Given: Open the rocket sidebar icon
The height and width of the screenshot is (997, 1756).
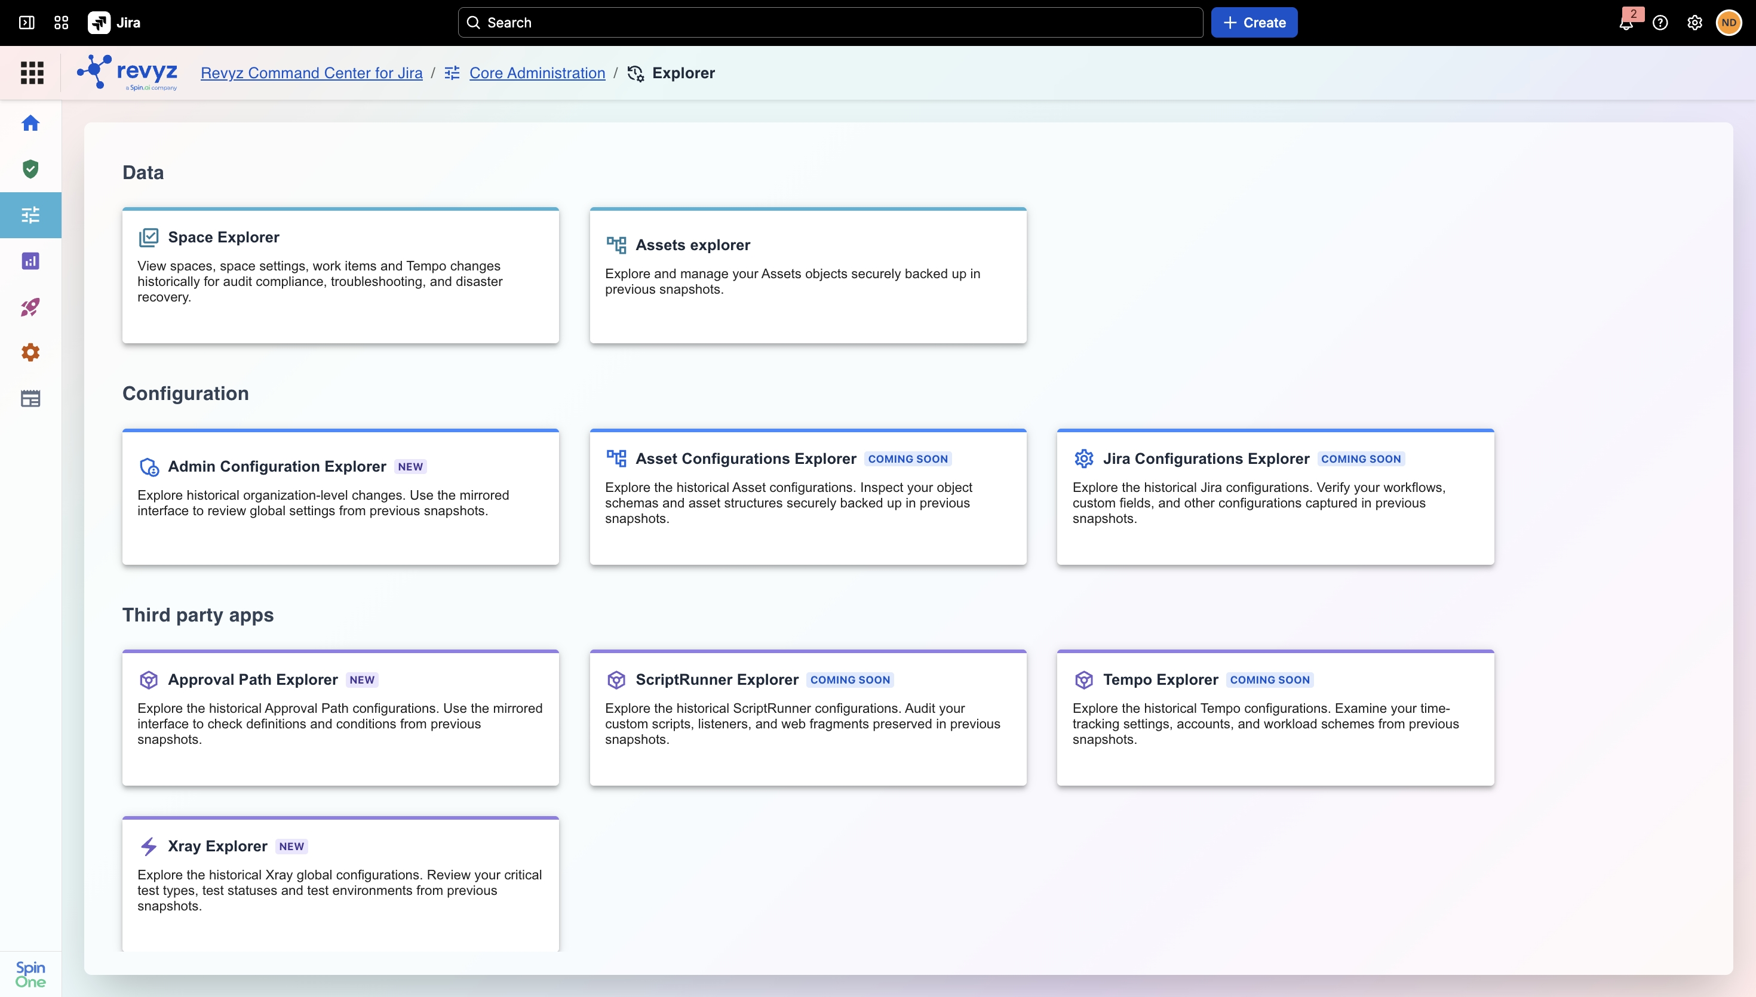Looking at the screenshot, I should coord(31,307).
